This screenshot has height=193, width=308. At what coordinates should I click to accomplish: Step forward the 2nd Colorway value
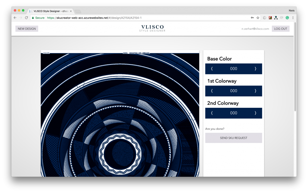point(255,113)
